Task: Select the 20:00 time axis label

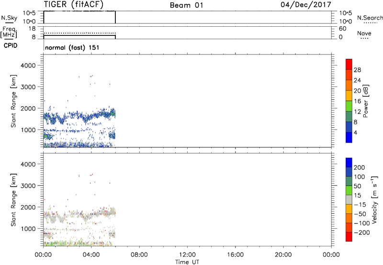Action: [x=283, y=255]
